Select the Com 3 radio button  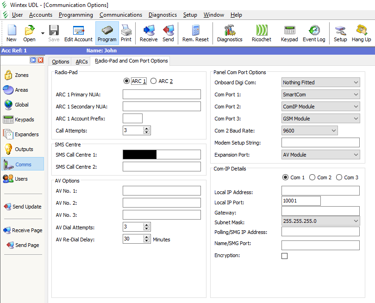[x=339, y=177]
